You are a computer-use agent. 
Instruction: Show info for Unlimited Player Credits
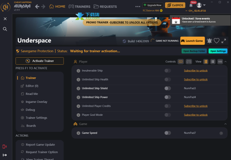[x=78, y=106]
